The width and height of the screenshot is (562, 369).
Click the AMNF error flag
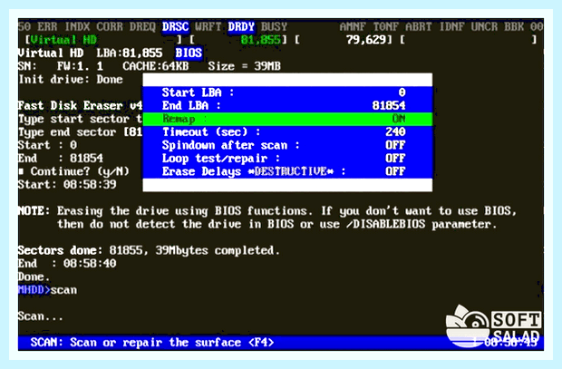point(353,26)
